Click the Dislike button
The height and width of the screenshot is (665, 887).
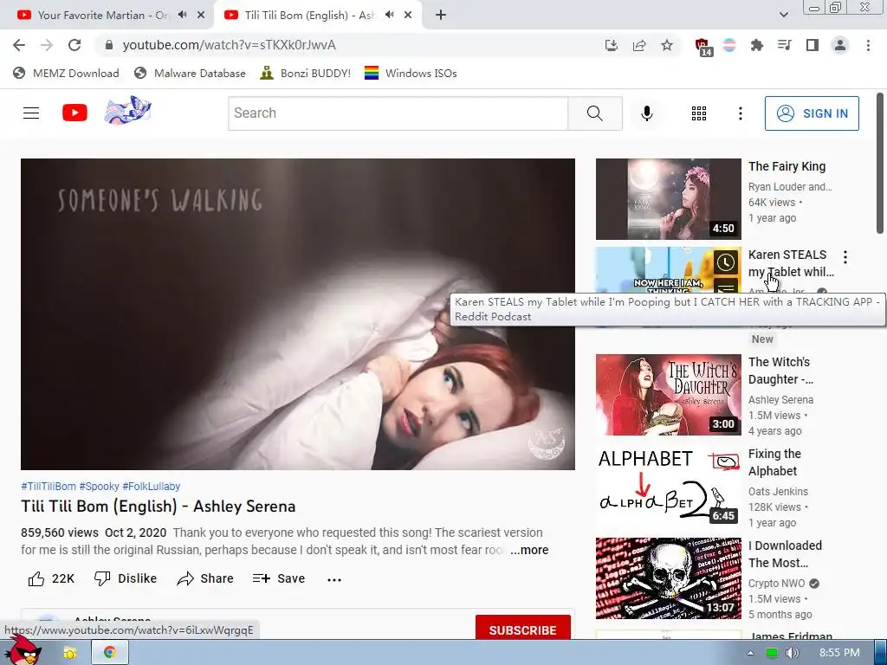tap(125, 578)
